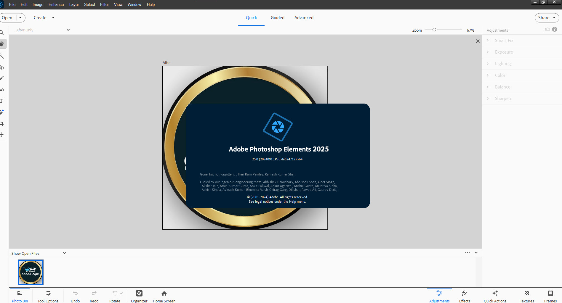Screen dimensions: 562x303
Task: Launch the Organizer
Action: point(139,296)
